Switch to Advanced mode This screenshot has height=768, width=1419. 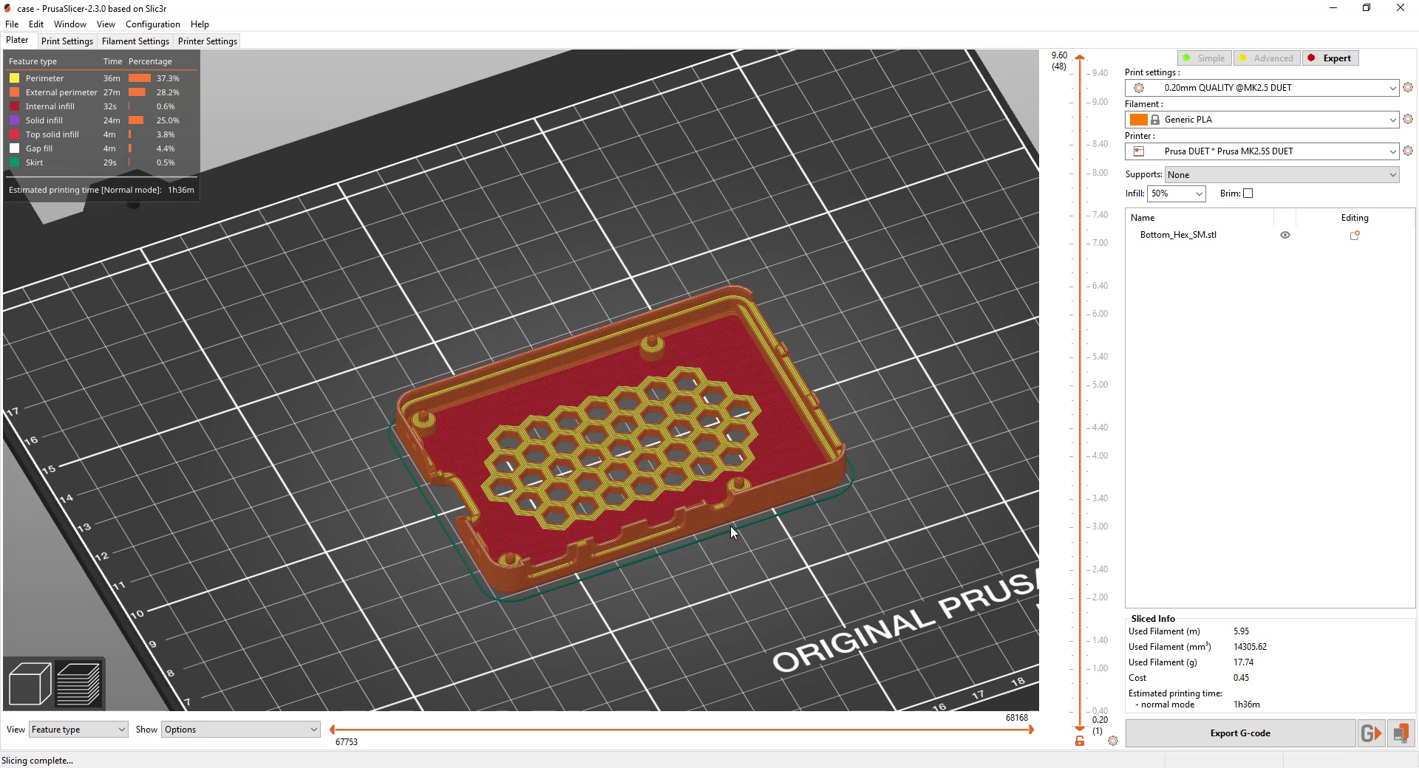pos(1267,58)
